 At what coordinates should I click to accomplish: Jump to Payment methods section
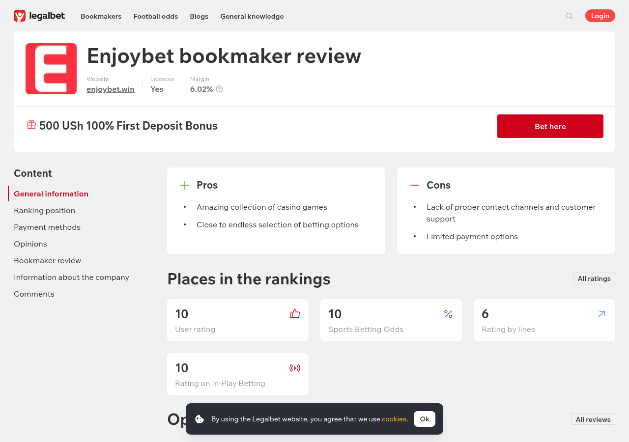pos(47,227)
